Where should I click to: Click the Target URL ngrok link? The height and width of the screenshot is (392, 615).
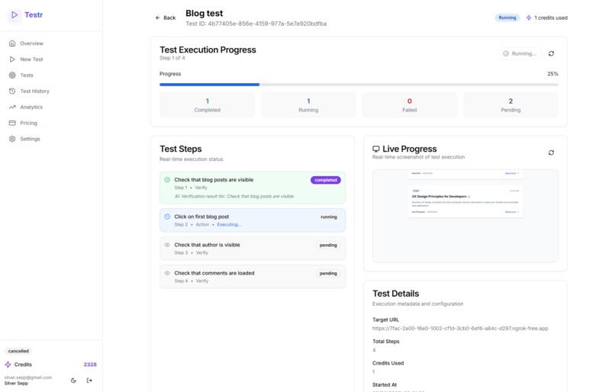(460, 329)
